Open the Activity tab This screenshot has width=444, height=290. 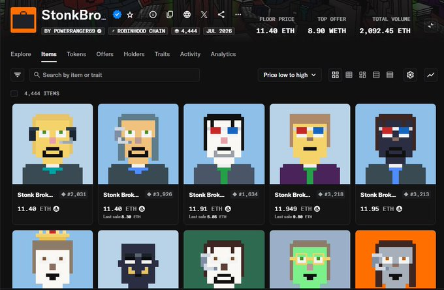click(190, 54)
